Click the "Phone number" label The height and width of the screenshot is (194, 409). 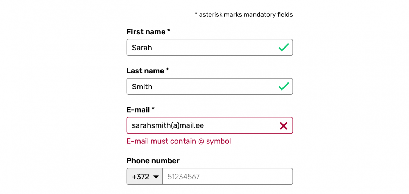[153, 161]
